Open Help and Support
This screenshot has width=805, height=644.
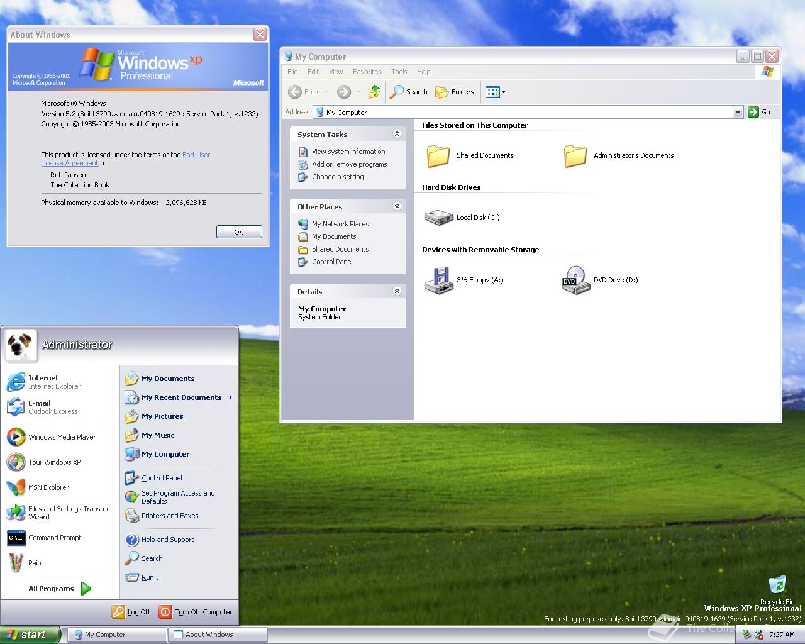179,540
